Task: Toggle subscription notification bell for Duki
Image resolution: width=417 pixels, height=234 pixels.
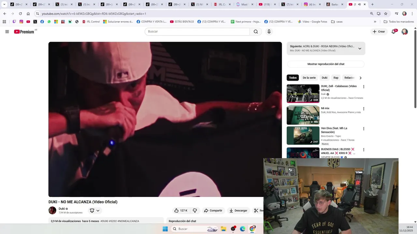Action: [94, 211]
